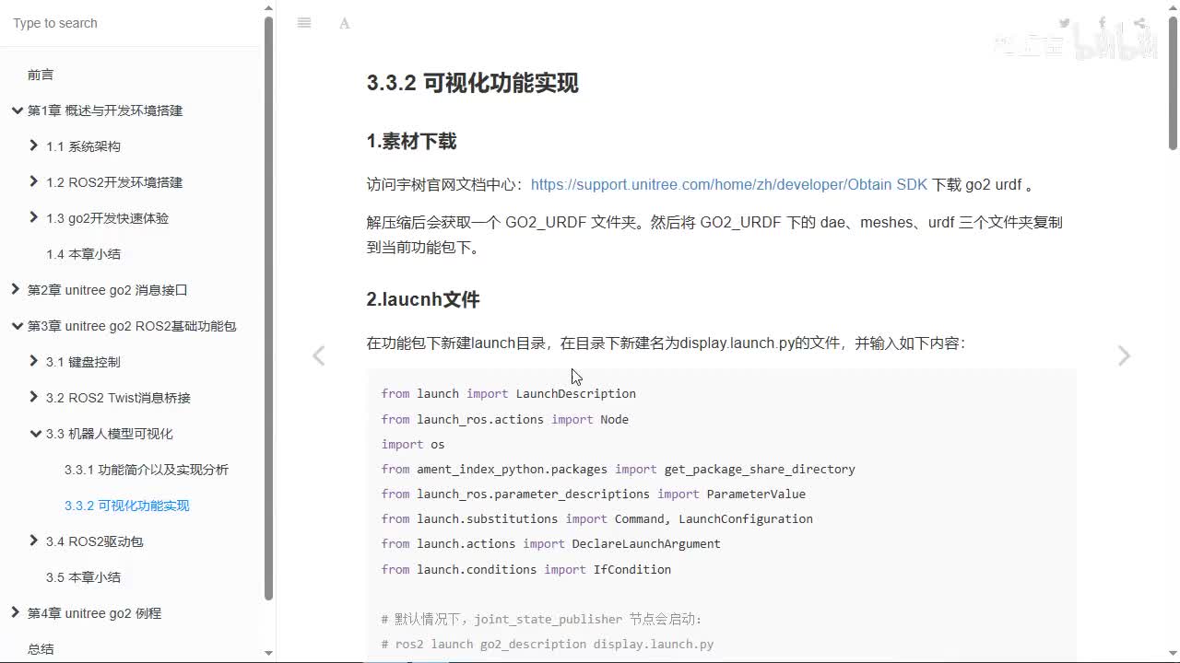Toggle the sidebar with the hamburger icon
This screenshot has height=663, width=1180.
[304, 23]
